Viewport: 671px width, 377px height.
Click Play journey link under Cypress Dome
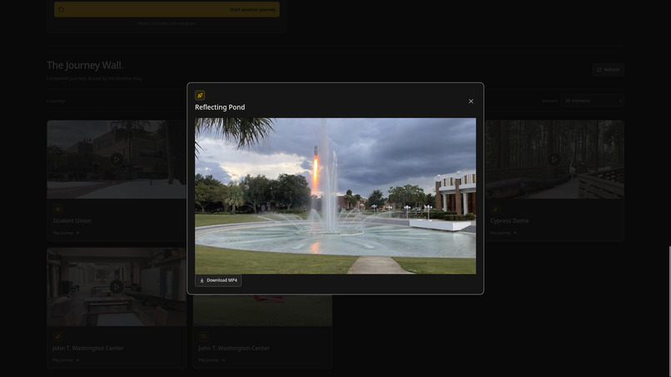click(503, 233)
